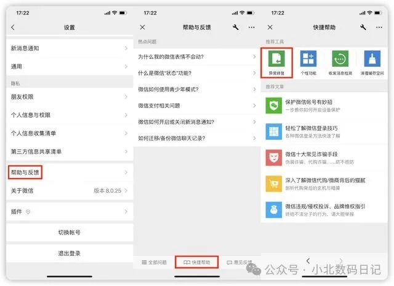
Task: Tap battery icon in 帮助与反馈 status bar
Action: coord(251,13)
